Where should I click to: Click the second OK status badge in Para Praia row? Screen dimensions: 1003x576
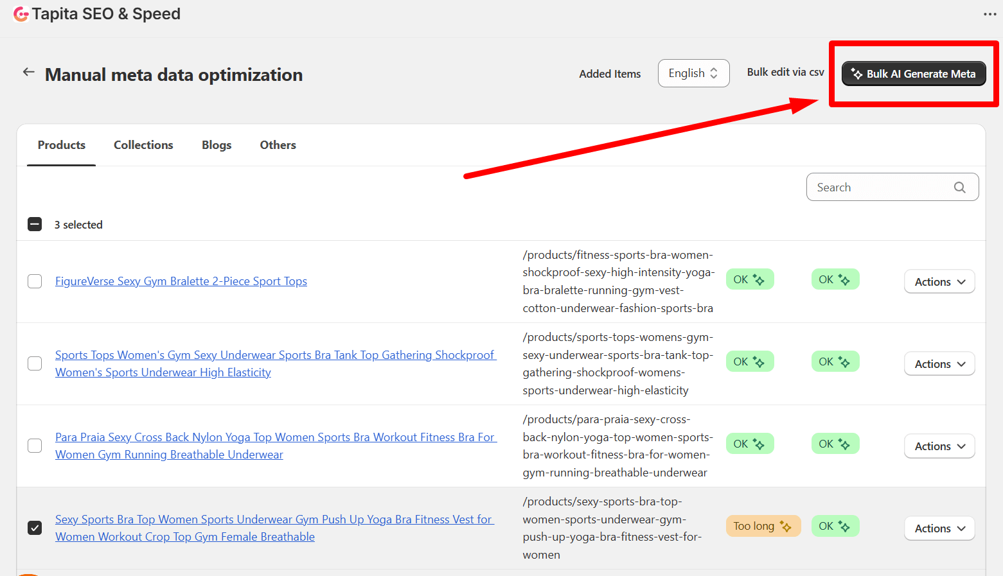[835, 444]
